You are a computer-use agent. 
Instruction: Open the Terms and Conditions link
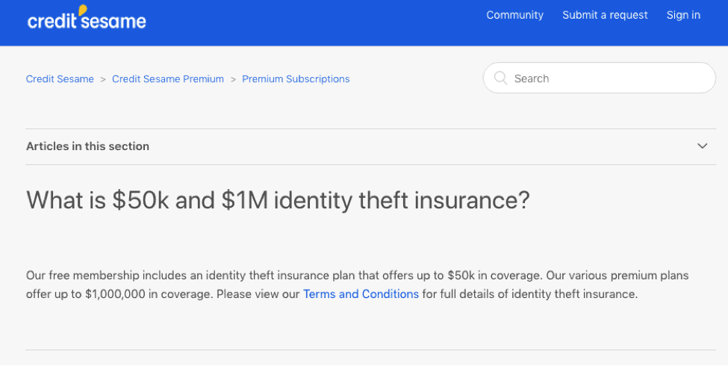[361, 294]
